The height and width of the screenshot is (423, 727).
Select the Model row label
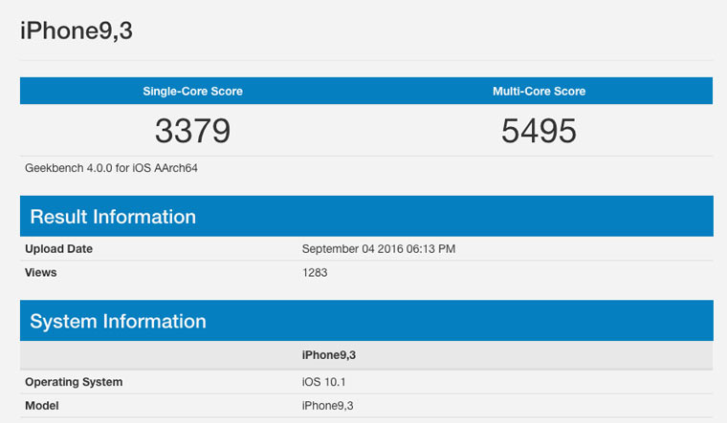point(41,406)
